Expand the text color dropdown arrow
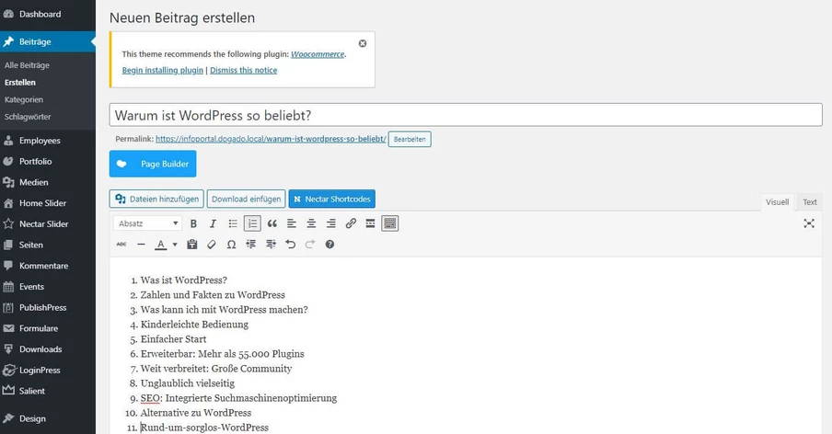The width and height of the screenshot is (832, 434). pos(175,245)
